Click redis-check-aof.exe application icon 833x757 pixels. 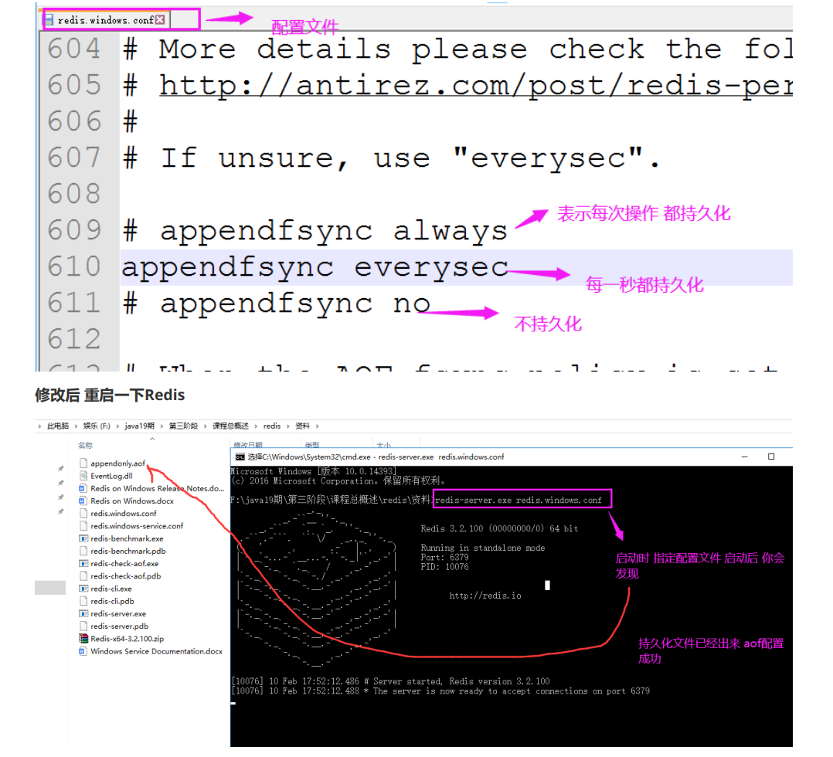click(x=83, y=564)
